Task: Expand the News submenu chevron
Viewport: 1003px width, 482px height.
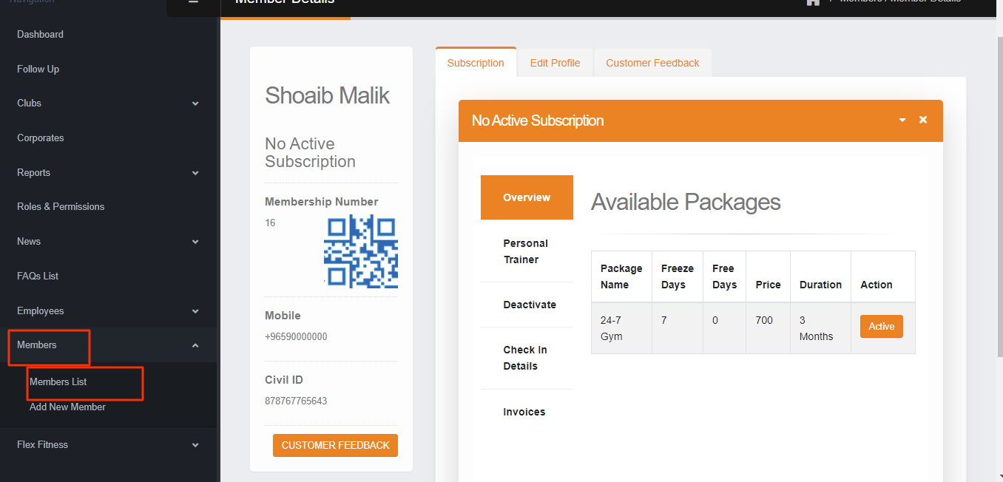Action: point(195,242)
